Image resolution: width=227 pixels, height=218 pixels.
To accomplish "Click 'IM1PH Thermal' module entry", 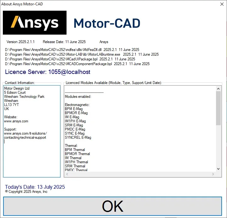I will [x=77, y=162].
